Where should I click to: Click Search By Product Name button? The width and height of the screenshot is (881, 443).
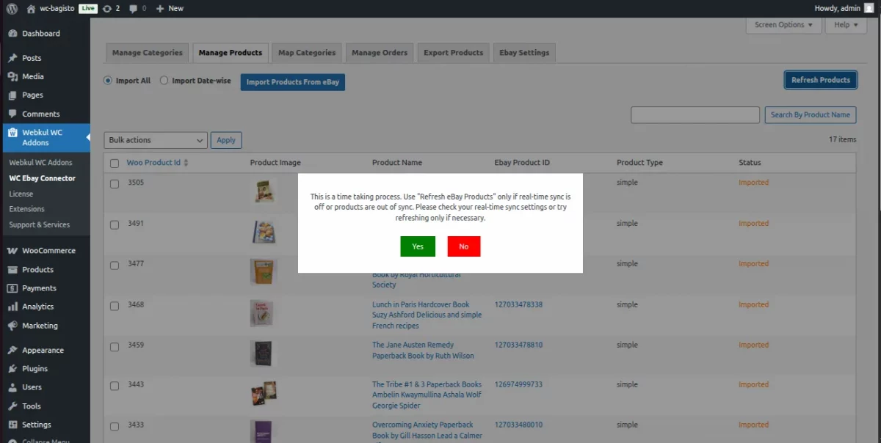[x=811, y=114]
